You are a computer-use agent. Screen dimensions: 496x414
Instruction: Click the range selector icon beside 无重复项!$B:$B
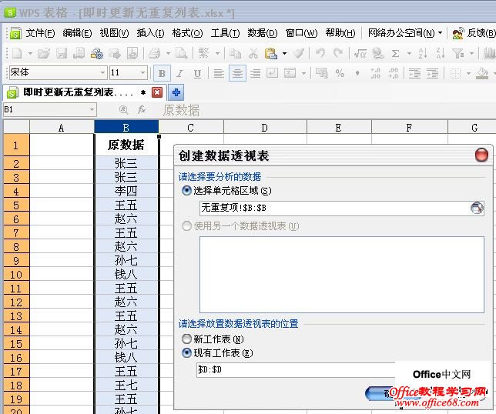[478, 208]
